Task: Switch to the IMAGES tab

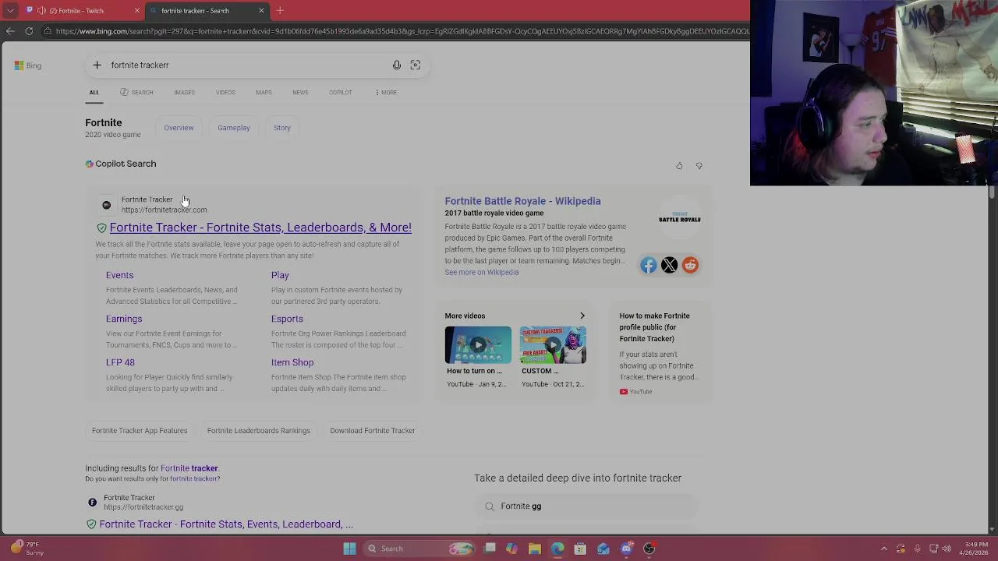Action: [184, 93]
